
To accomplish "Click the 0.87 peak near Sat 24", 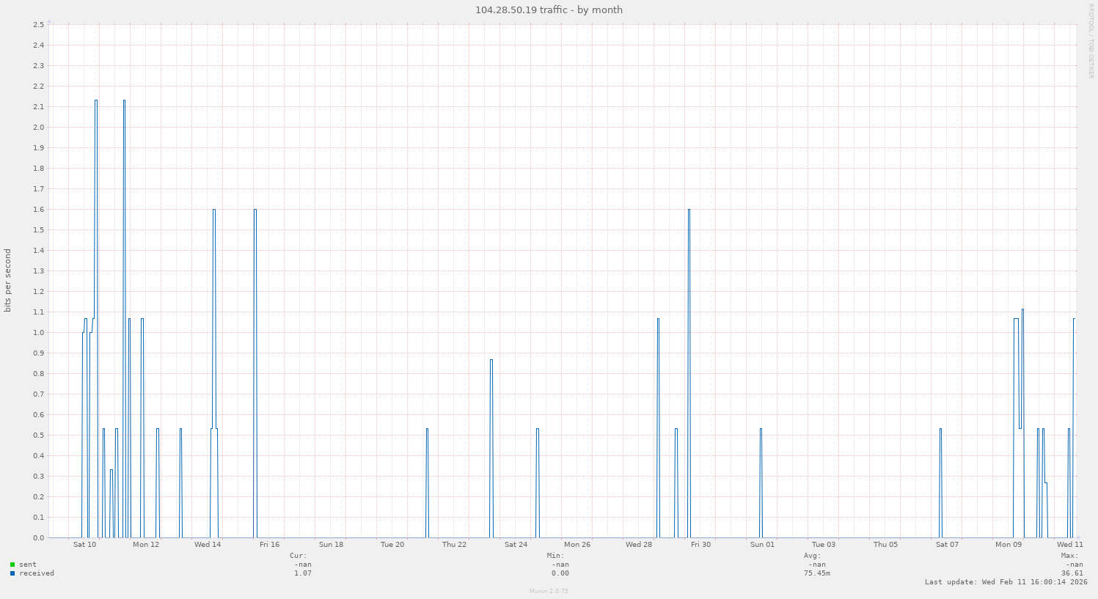I will click(x=491, y=360).
